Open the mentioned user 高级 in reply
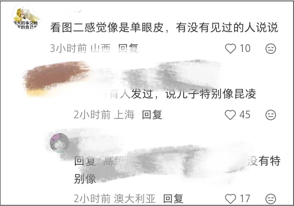 click(x=112, y=161)
